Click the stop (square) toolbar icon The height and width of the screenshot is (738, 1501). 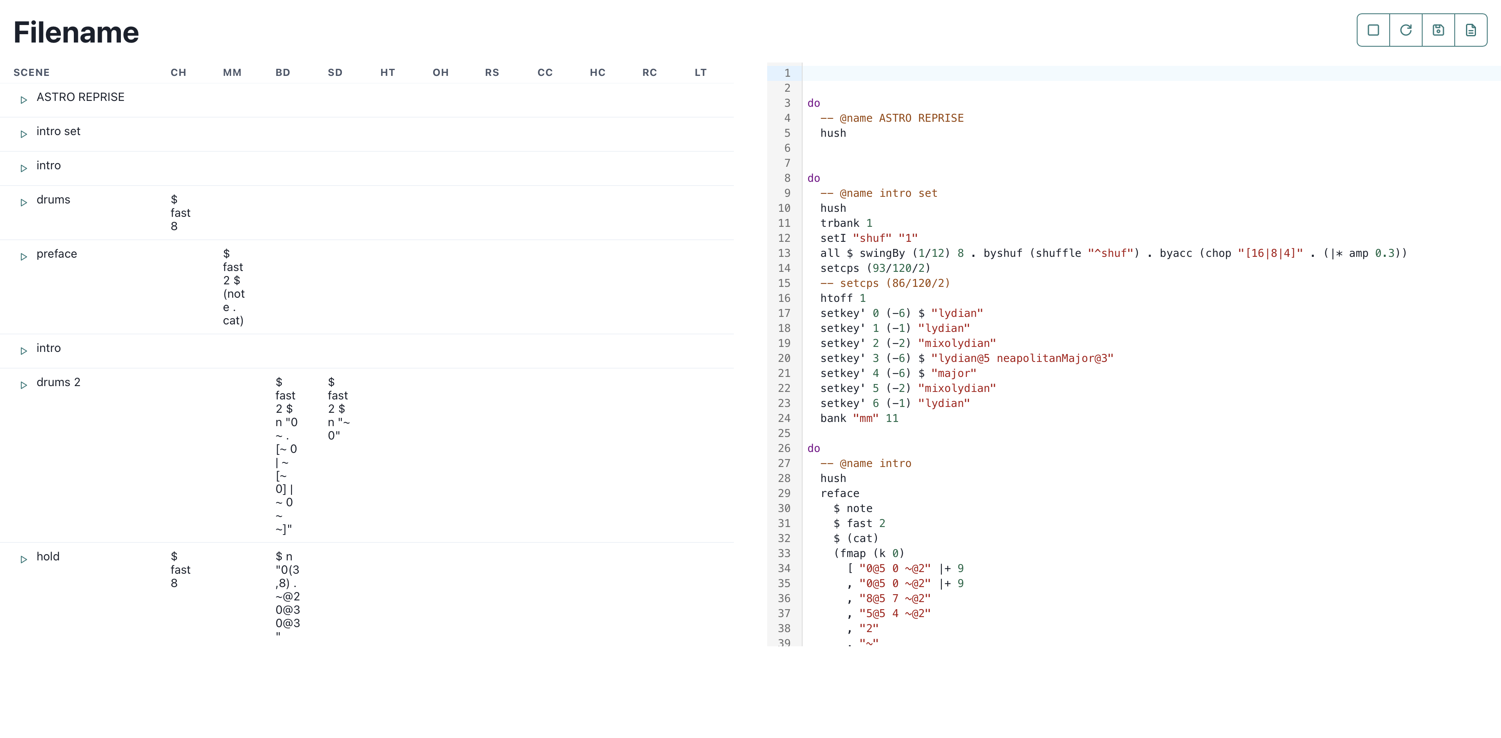(1373, 30)
